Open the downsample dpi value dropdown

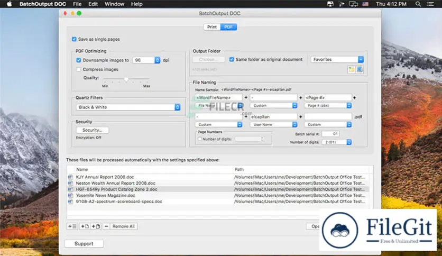(158, 60)
